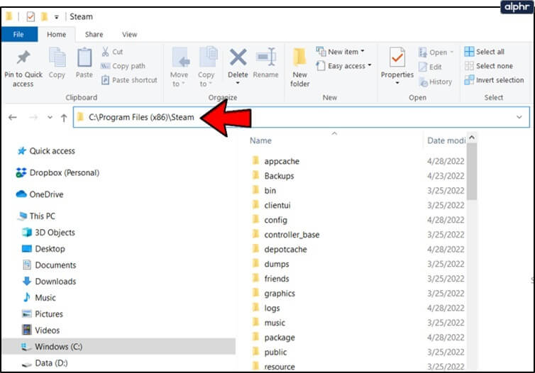This screenshot has width=535, height=373.
Task: Click the New folder icon in title bar
Action: pos(45,16)
